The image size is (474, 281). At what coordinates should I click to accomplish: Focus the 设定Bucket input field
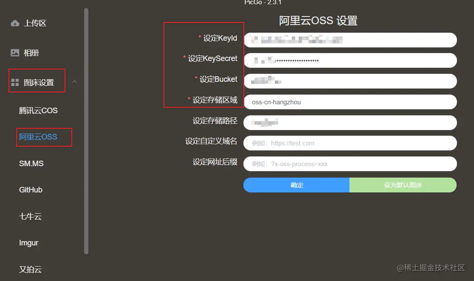[x=350, y=81]
